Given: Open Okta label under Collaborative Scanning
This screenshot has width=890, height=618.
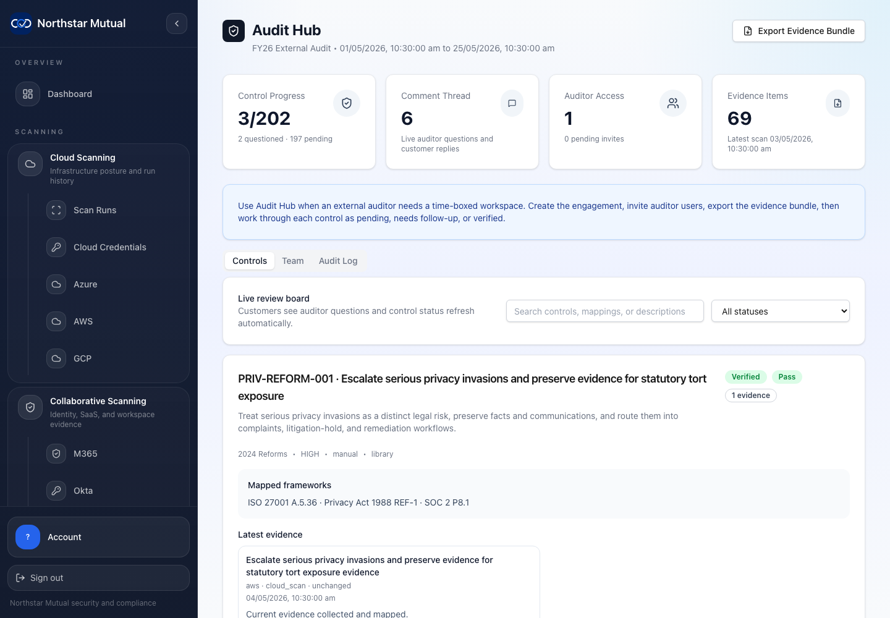Looking at the screenshot, I should coord(83,491).
